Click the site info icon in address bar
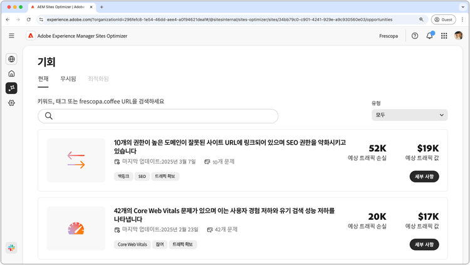Viewport: 470px width, 265px height. coord(41,19)
